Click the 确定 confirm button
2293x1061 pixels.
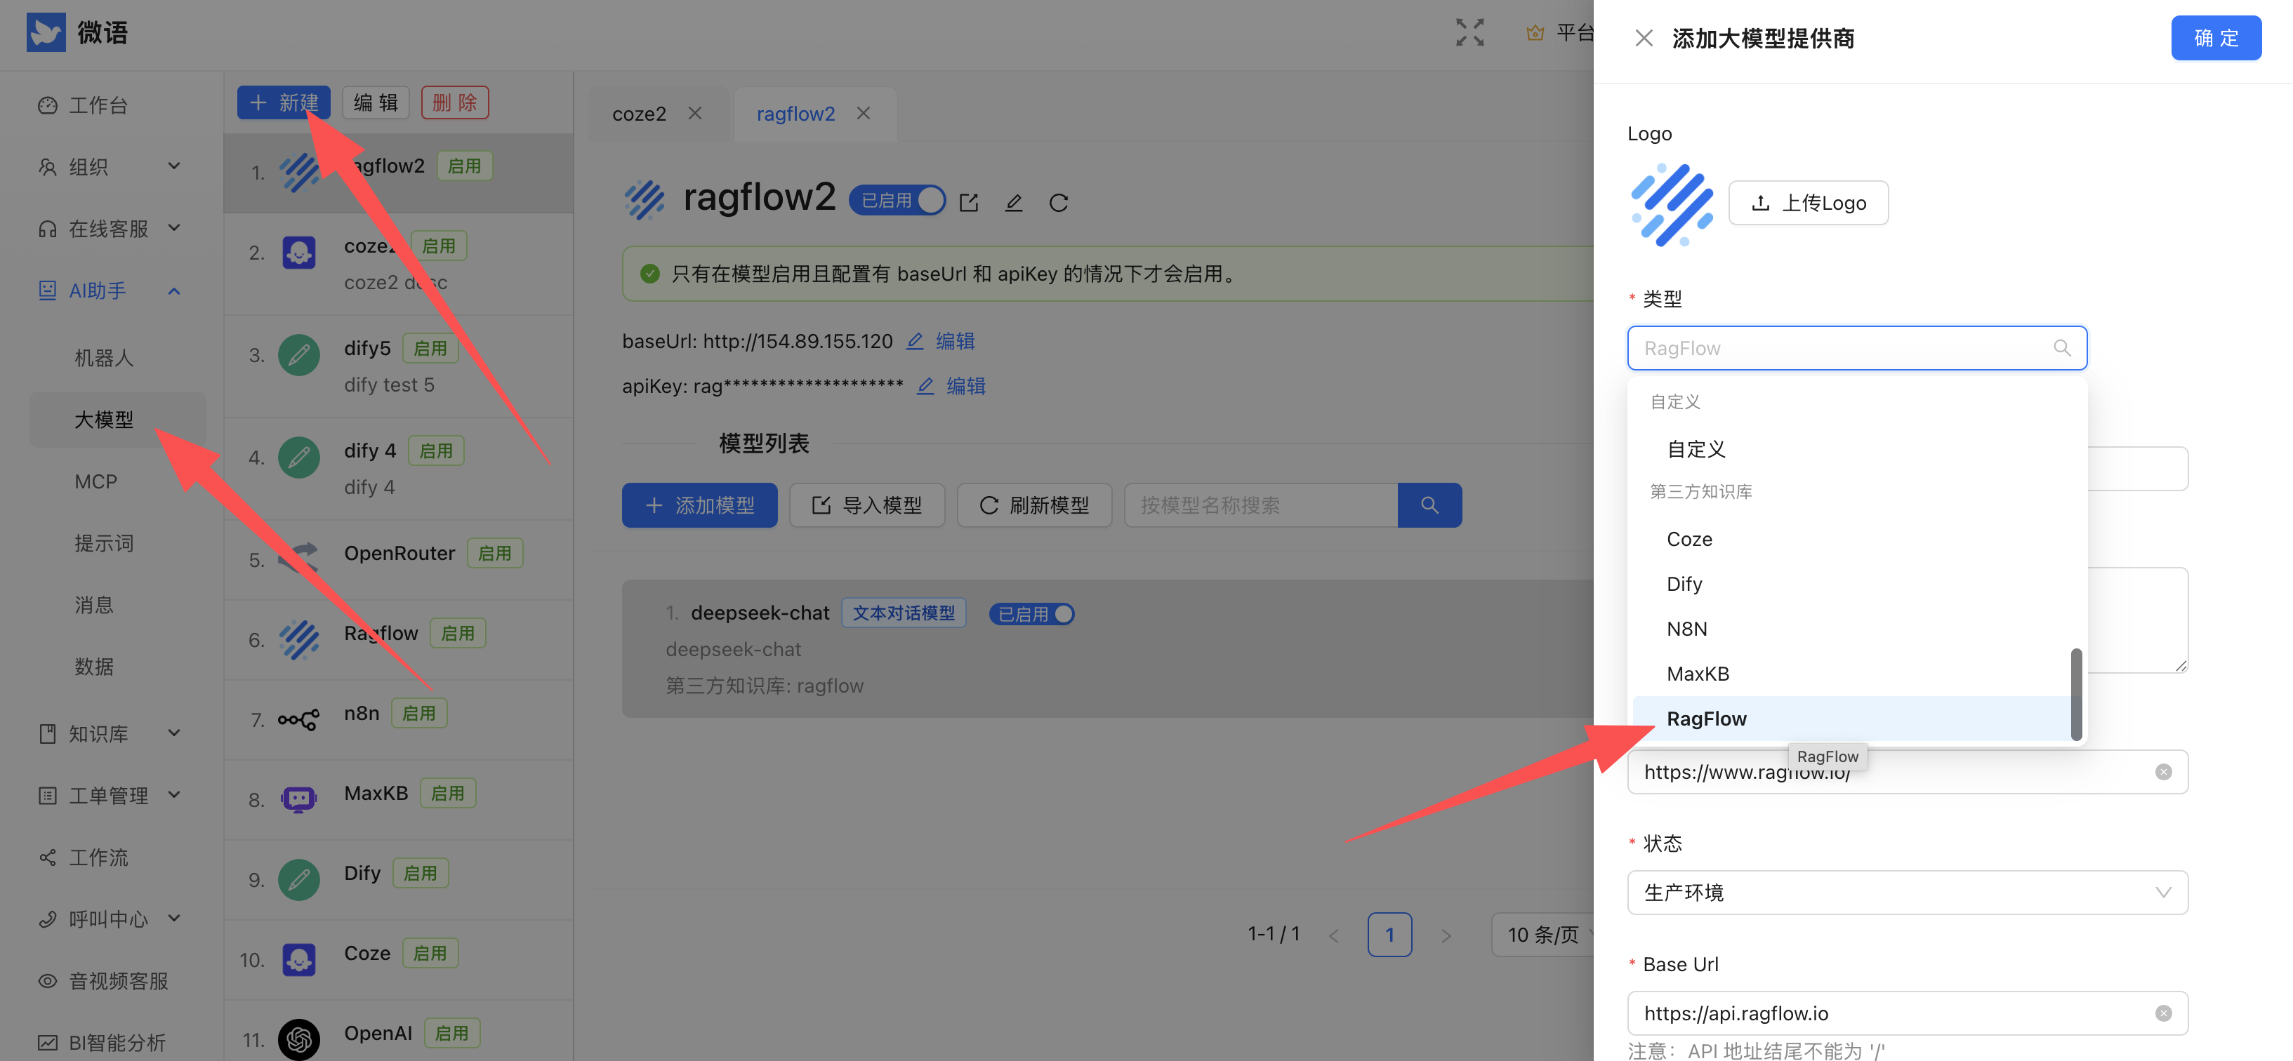(2216, 37)
